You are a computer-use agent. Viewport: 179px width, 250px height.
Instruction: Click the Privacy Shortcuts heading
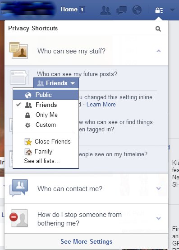(x=33, y=28)
